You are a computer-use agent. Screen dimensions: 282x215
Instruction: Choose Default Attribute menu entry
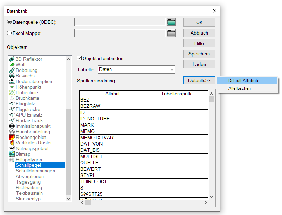247,81
